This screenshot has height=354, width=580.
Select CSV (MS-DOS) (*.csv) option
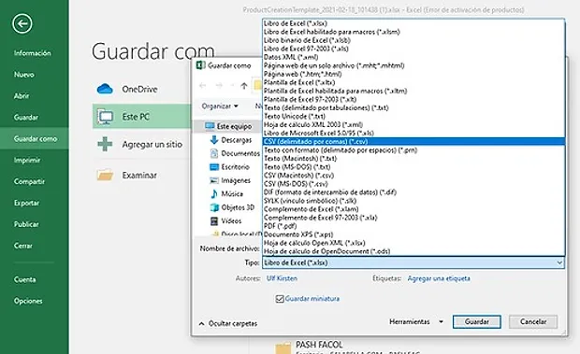pos(413,184)
